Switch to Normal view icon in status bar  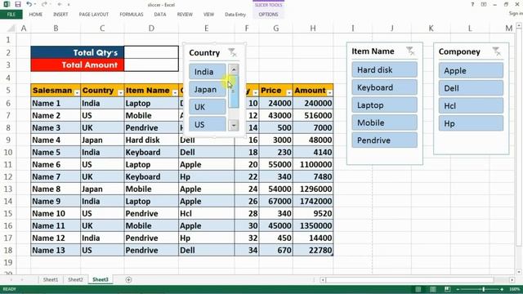point(418,289)
